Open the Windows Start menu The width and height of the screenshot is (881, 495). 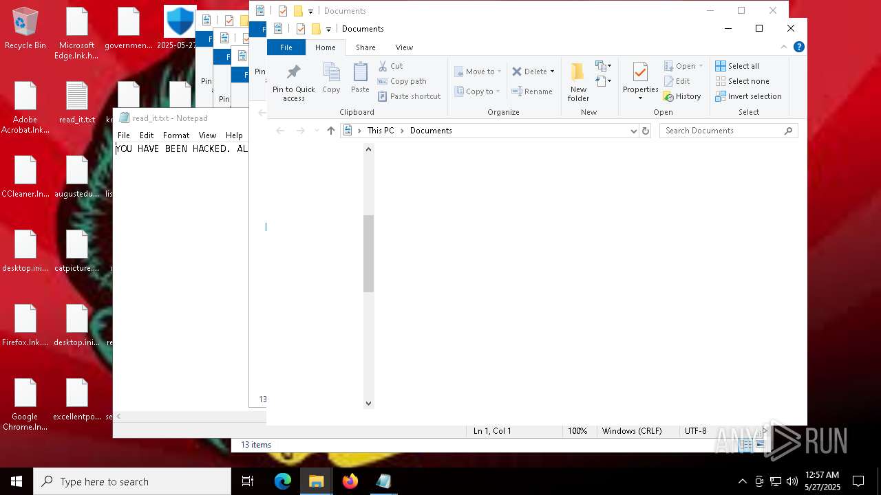pyautogui.click(x=17, y=481)
